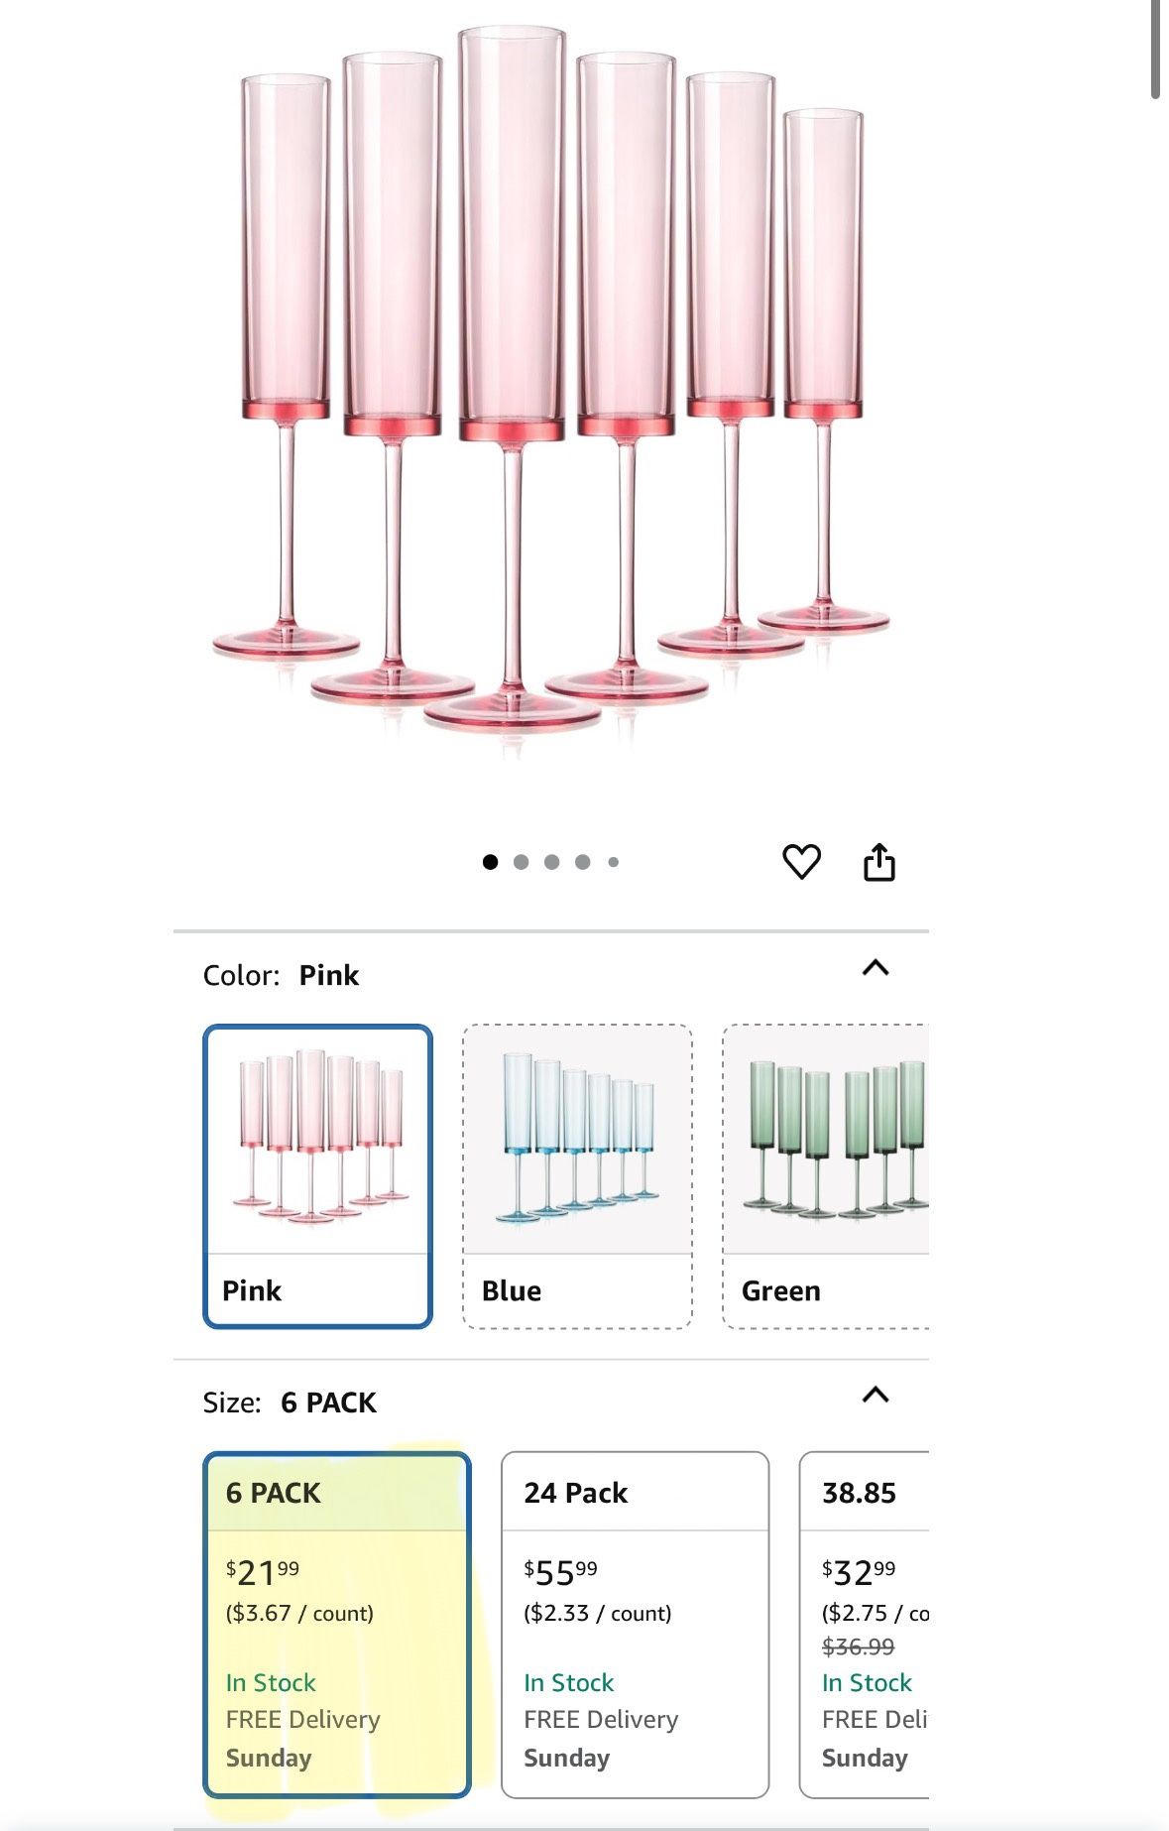
Task: Tap the Green glasses thumbnail image
Action: pos(833,1139)
